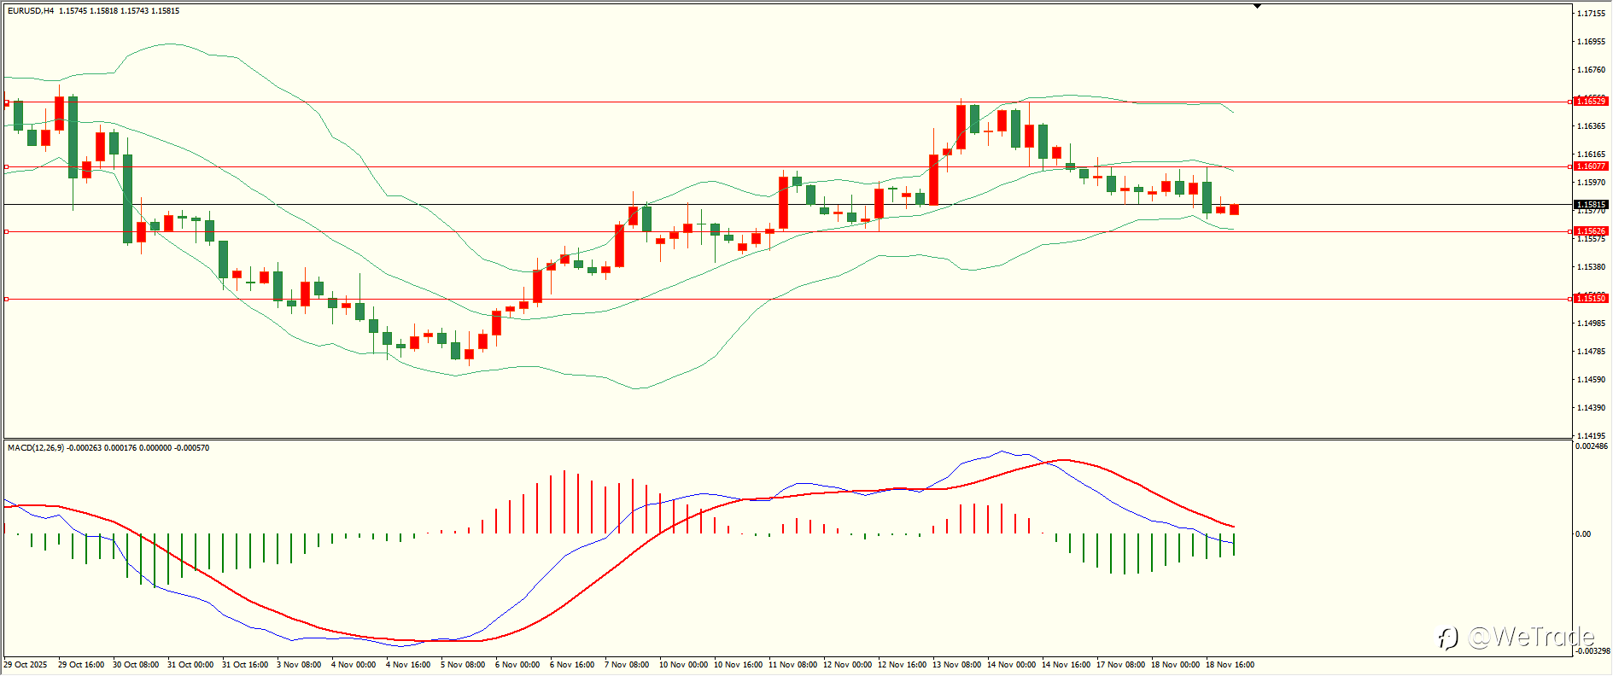
Task: Click the 6 Nov 00:00 time label
Action: (517, 665)
